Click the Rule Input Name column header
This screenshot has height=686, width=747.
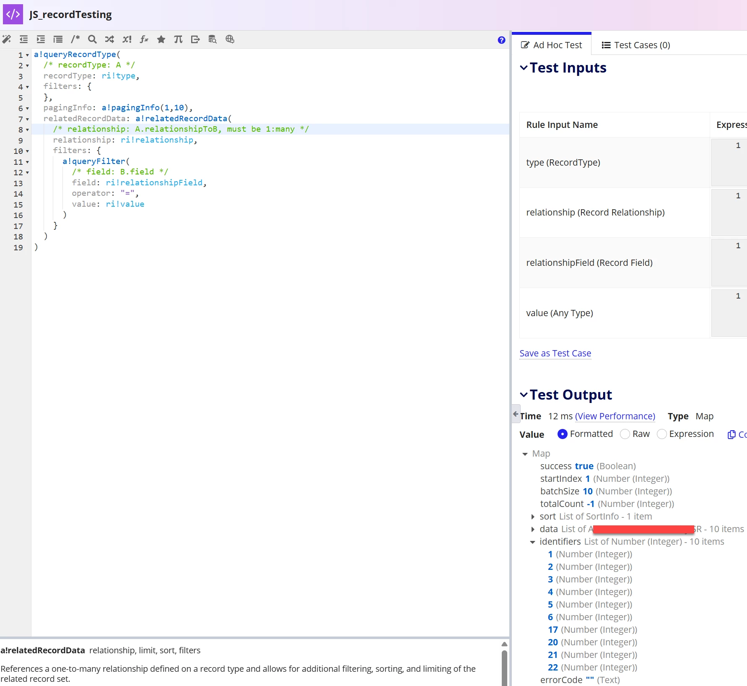pos(562,125)
